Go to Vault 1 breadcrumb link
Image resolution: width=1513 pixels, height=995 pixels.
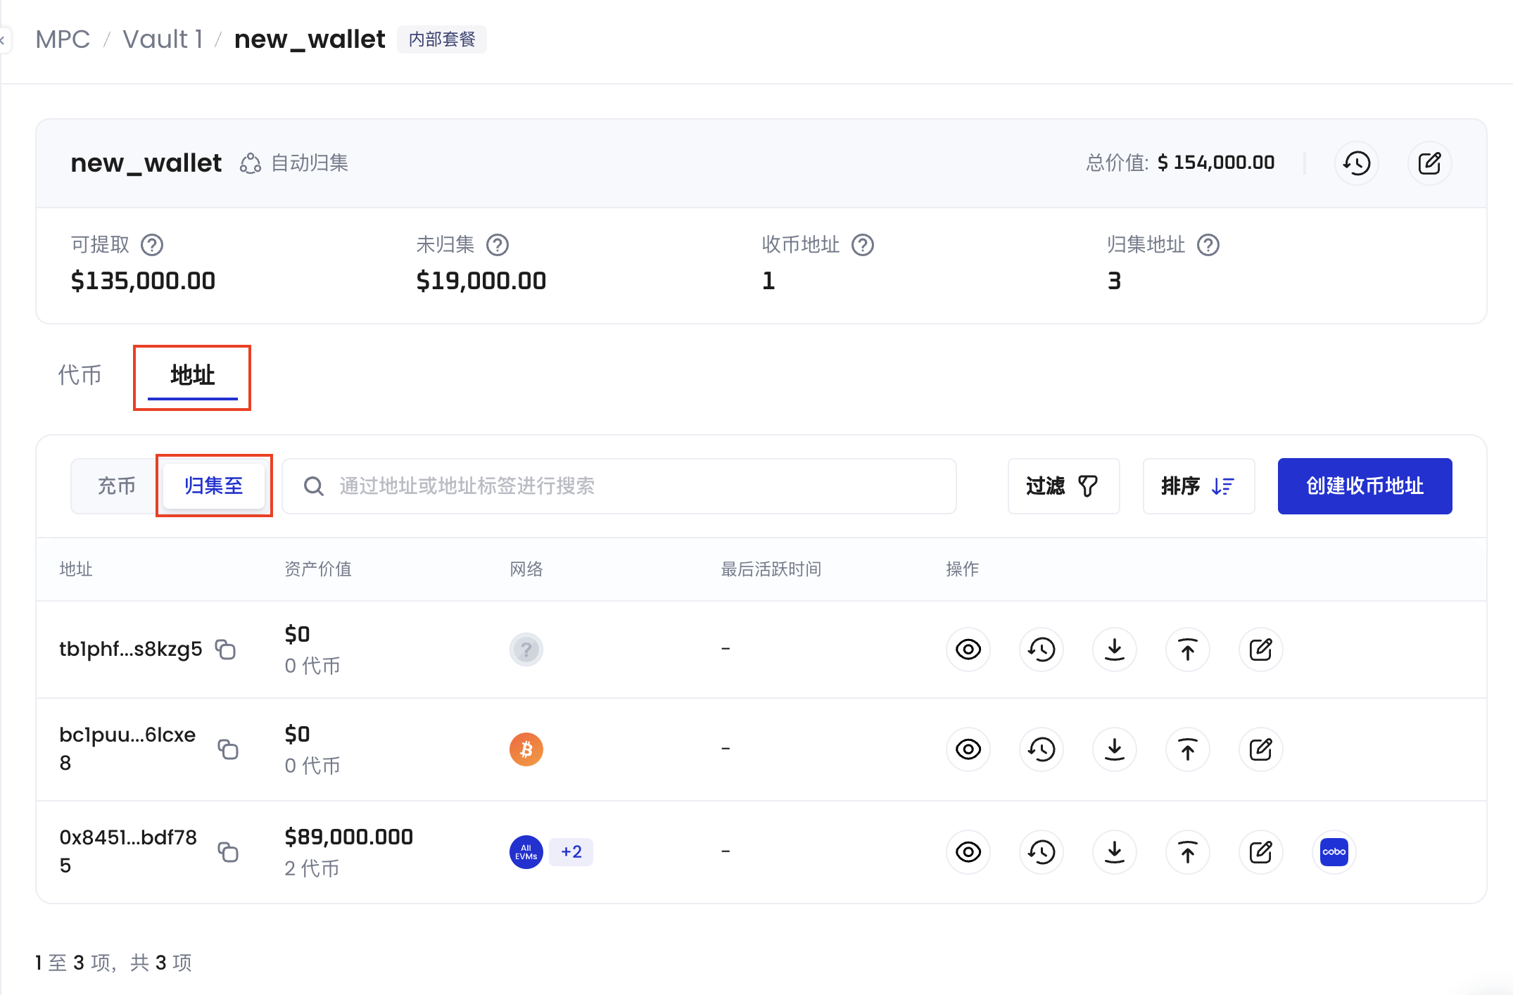163,39
